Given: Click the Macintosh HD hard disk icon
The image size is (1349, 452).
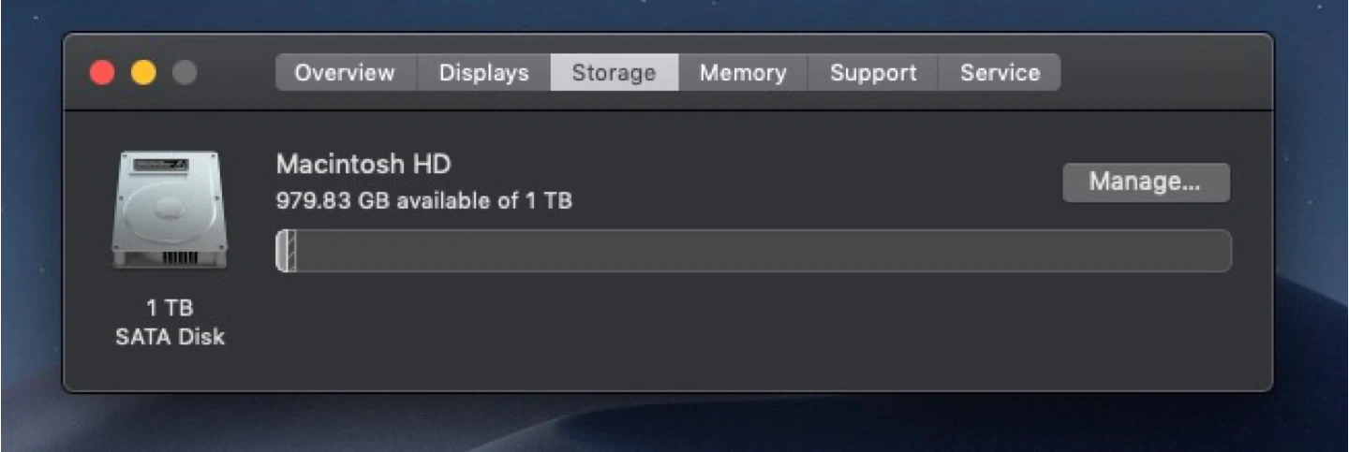Looking at the screenshot, I should click(x=170, y=211).
